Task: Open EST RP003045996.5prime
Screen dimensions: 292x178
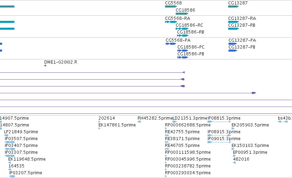Action: [188, 159]
